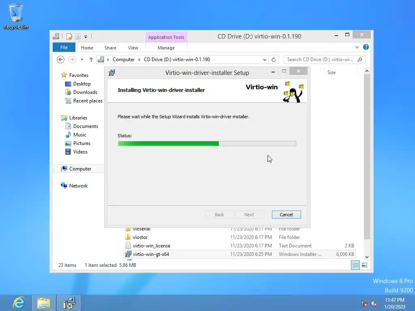Click CD Drive (D:) breadcrumb in address bar
Screen dimensions: 415x311
[x=177, y=60]
